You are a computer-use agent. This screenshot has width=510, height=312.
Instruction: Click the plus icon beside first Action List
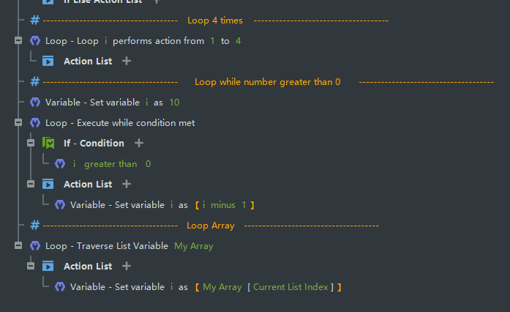click(127, 62)
